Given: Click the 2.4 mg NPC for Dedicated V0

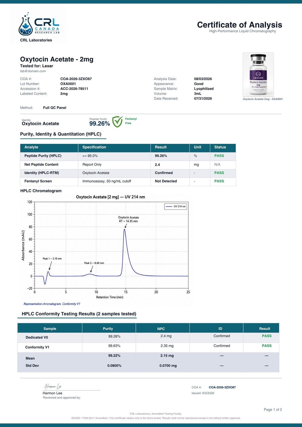Looking at the screenshot, I should pos(166,336).
